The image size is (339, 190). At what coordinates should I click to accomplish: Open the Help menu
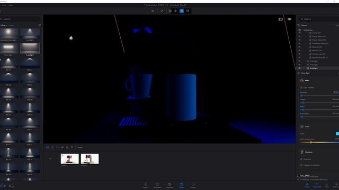[11, 5]
